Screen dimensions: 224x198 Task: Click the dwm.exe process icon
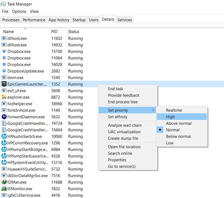pyautogui.click(x=4, y=78)
